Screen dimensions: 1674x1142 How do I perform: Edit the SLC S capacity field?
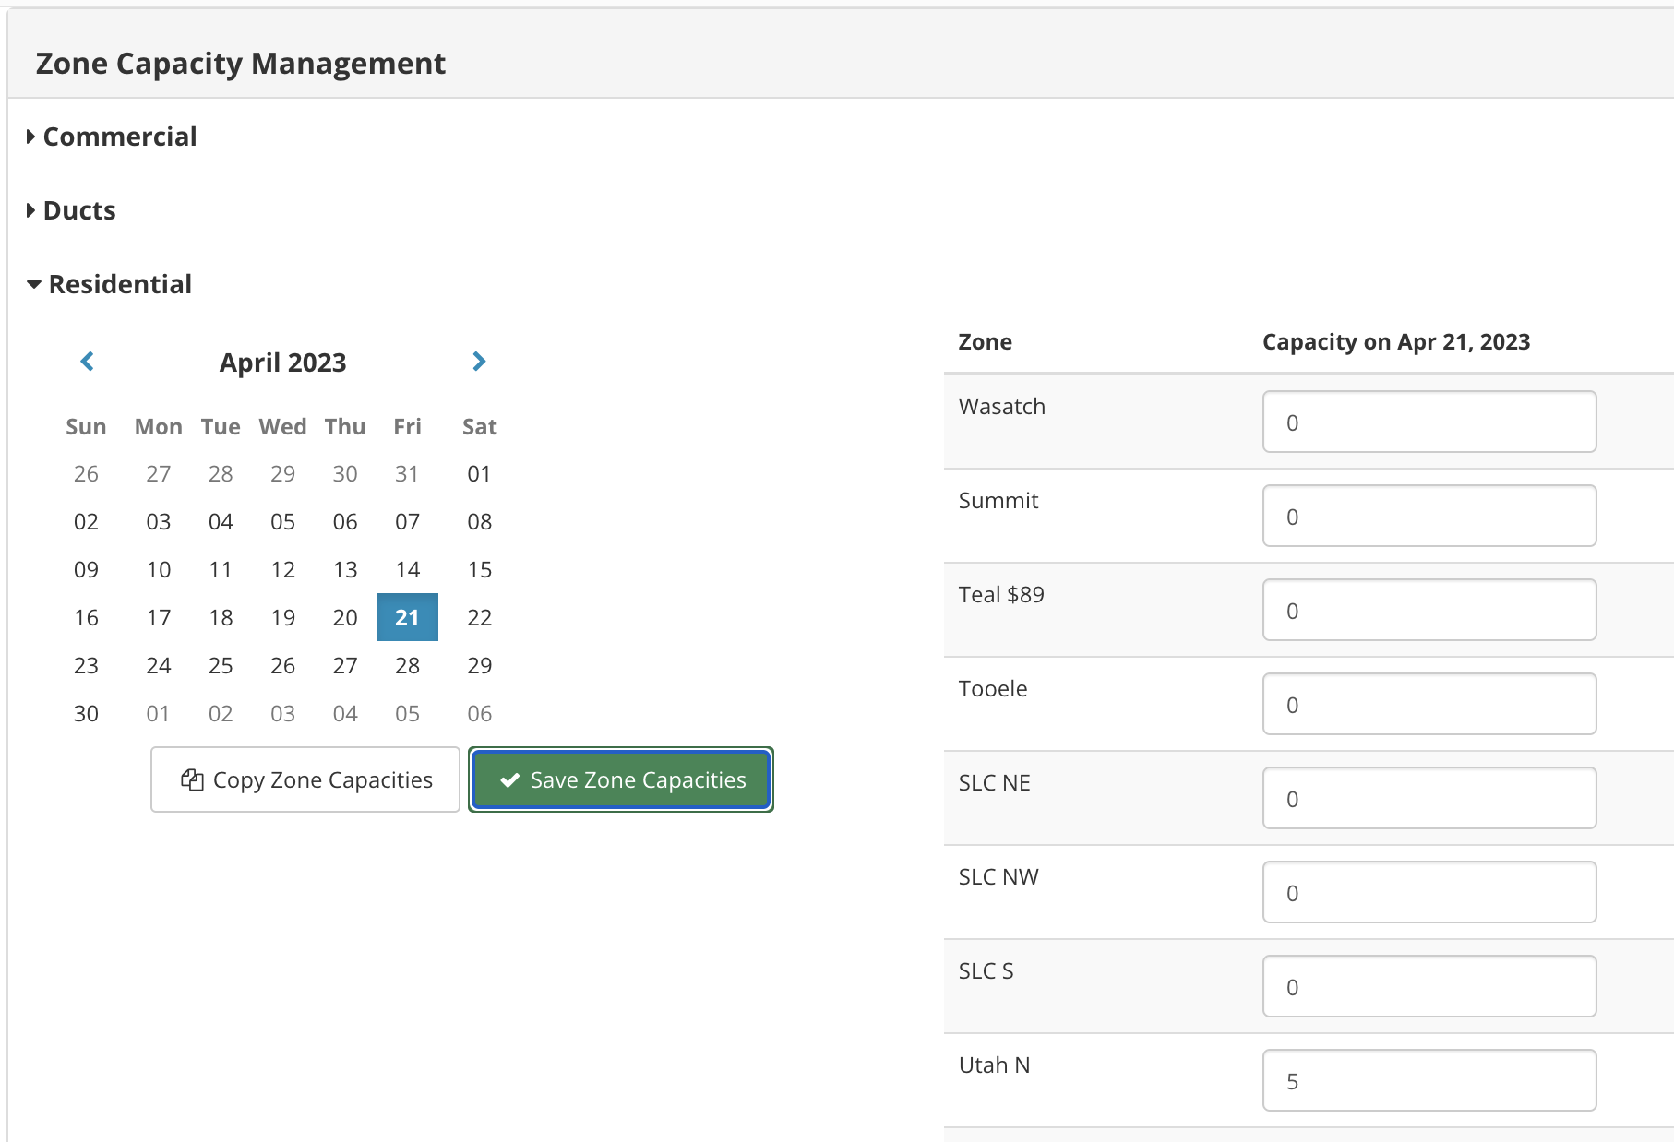(1429, 986)
